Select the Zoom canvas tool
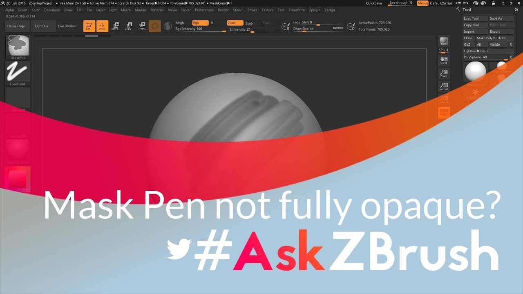The image size is (523, 294). pyautogui.click(x=444, y=73)
